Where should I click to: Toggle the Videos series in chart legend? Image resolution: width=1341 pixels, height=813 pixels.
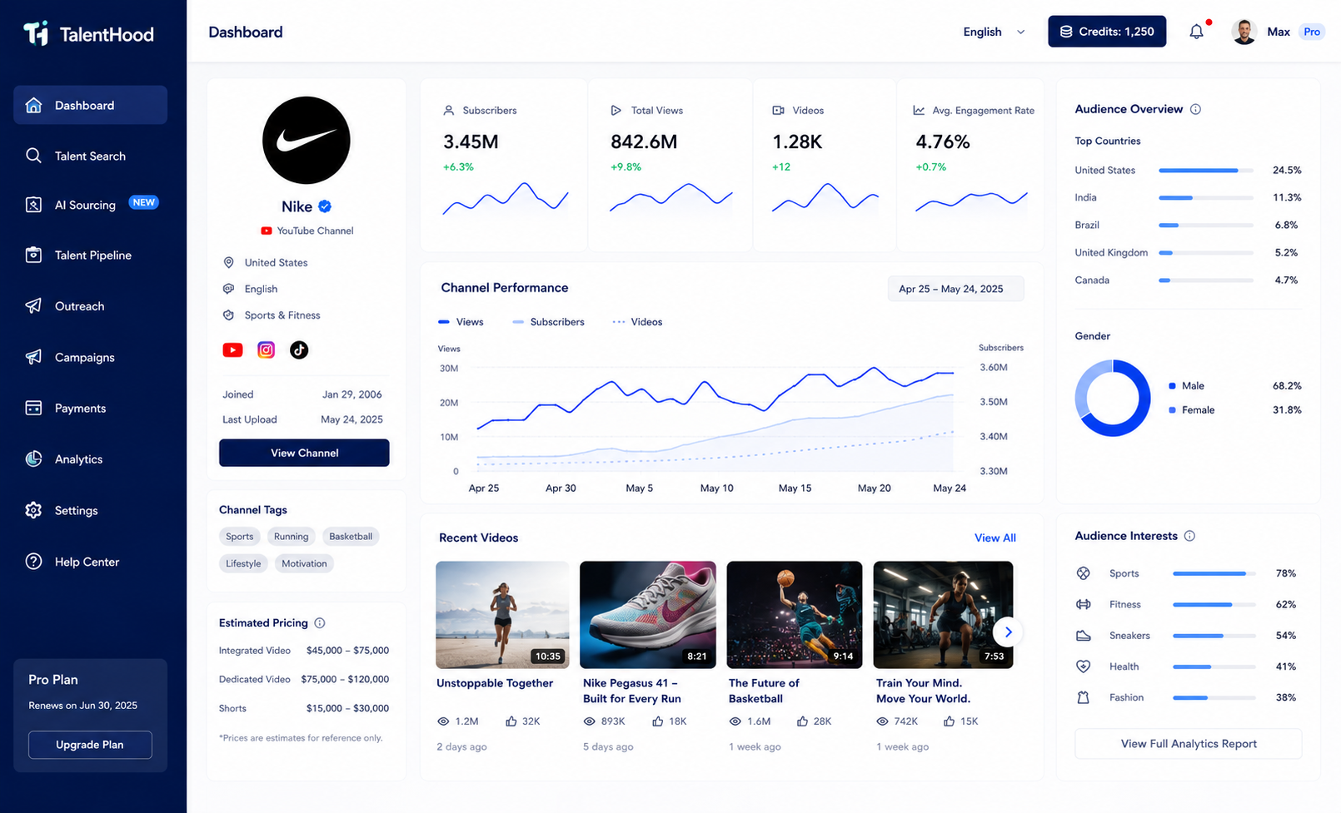click(x=637, y=322)
